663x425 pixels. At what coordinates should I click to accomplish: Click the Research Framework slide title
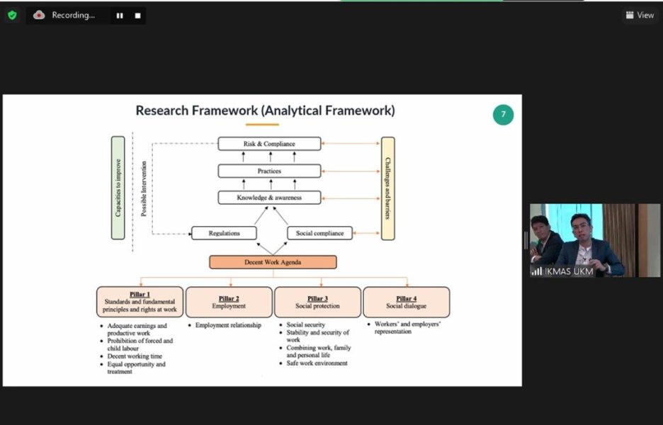[265, 111]
